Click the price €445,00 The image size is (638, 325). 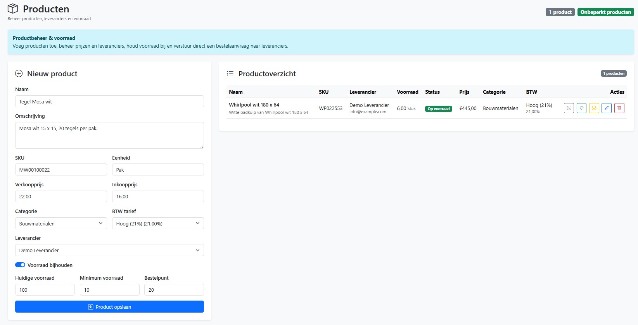click(x=468, y=108)
